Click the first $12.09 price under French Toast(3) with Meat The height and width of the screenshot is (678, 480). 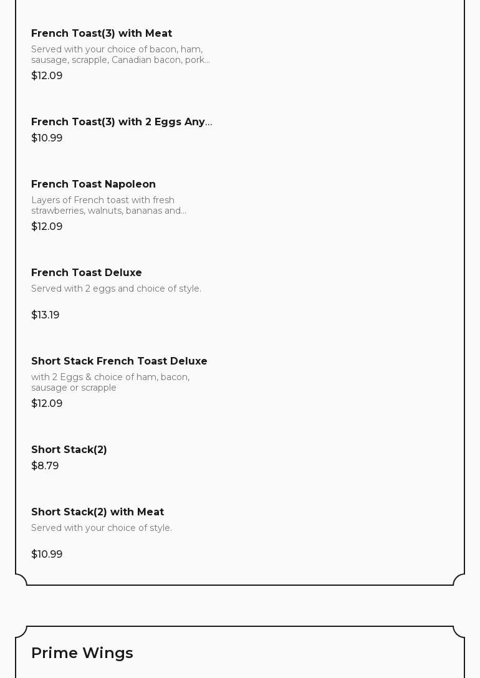(x=47, y=76)
